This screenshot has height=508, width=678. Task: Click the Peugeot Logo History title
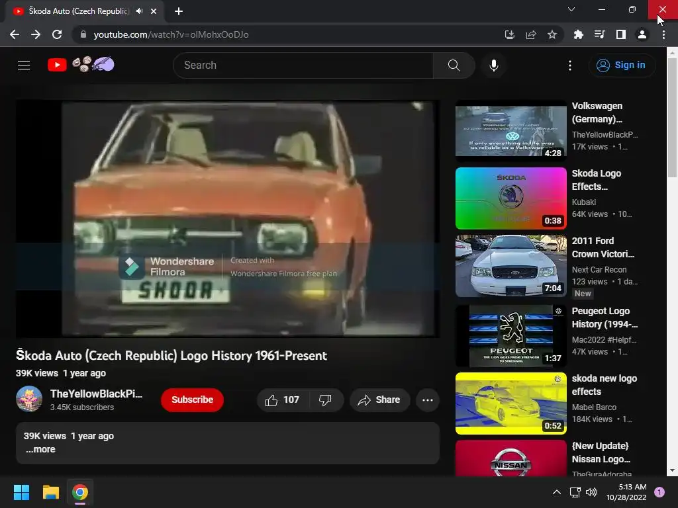click(x=605, y=317)
